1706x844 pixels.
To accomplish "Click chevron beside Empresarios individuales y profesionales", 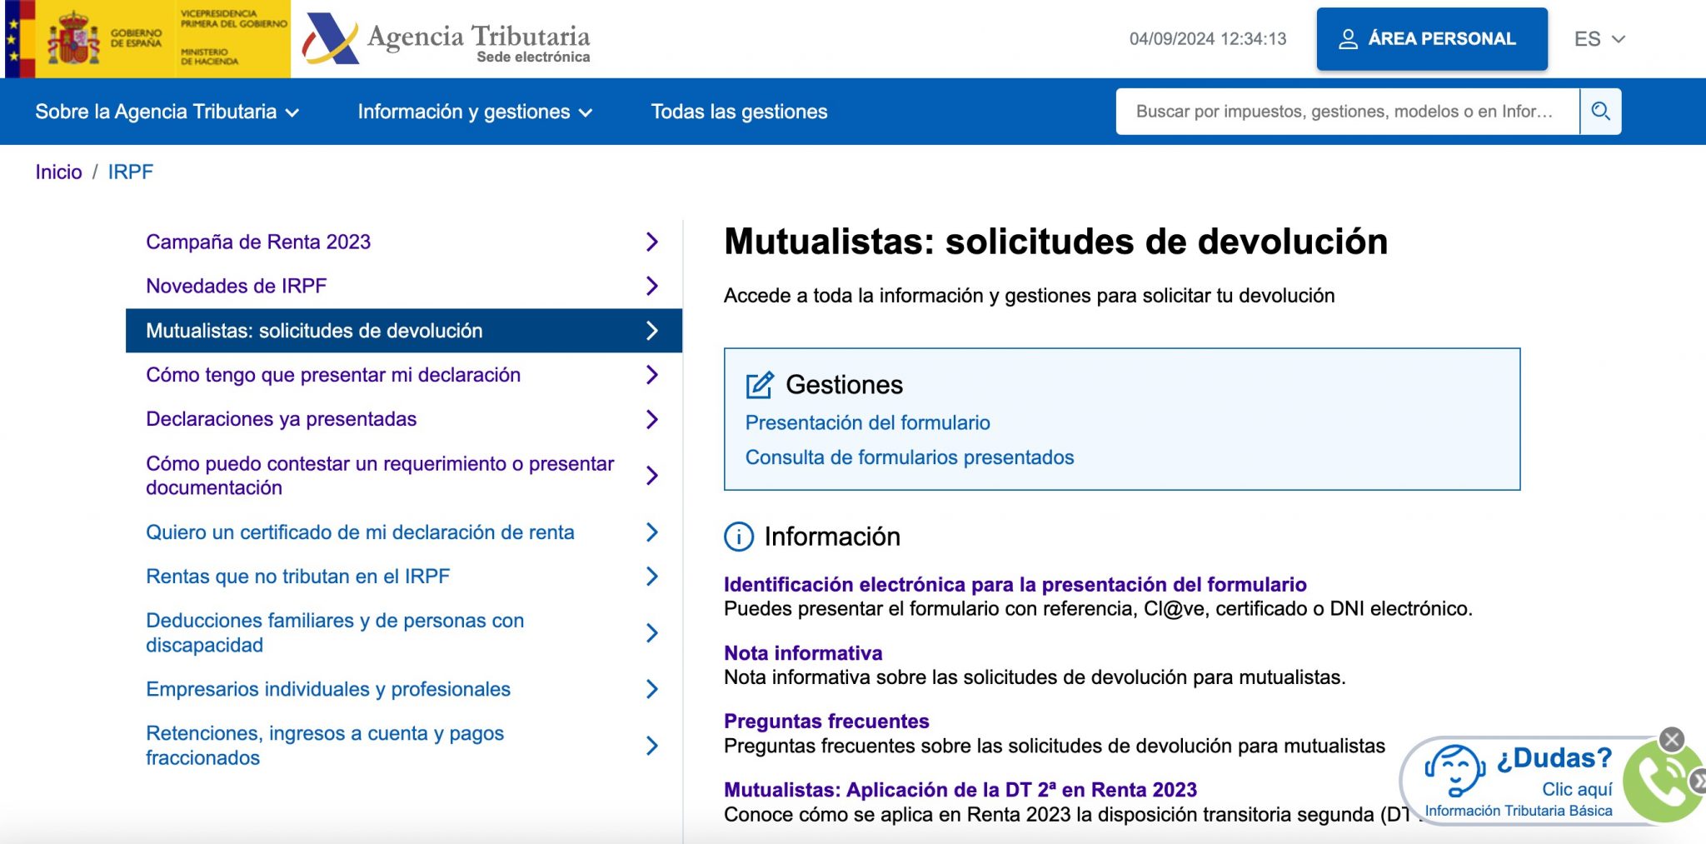I will pos(652,689).
